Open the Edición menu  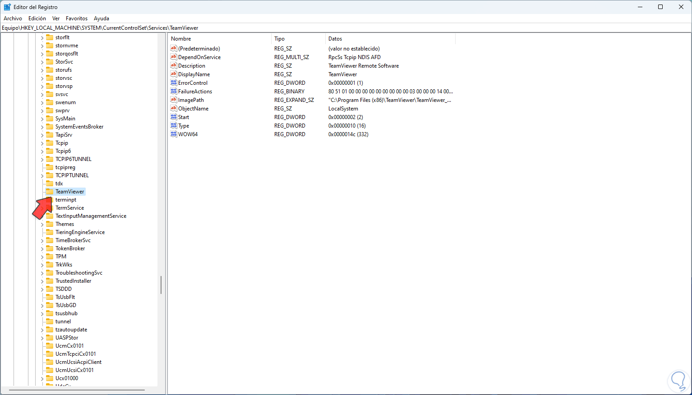(37, 18)
